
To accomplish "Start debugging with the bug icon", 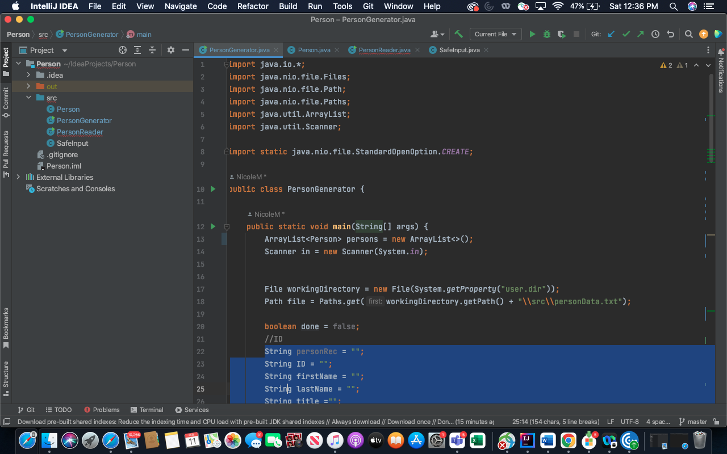I will coord(547,34).
